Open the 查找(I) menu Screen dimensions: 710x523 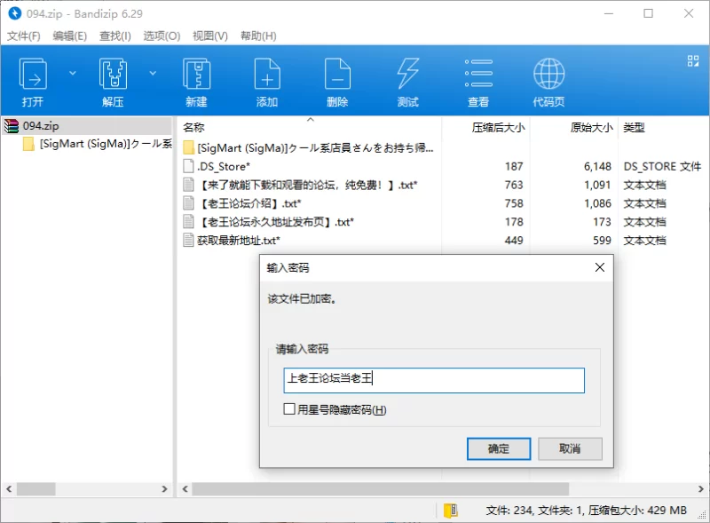click(115, 36)
